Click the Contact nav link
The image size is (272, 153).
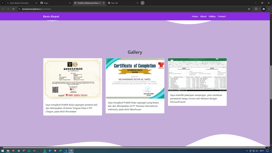click(222, 16)
